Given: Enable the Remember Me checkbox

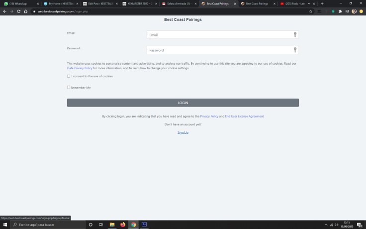Looking at the screenshot, I should [69, 87].
